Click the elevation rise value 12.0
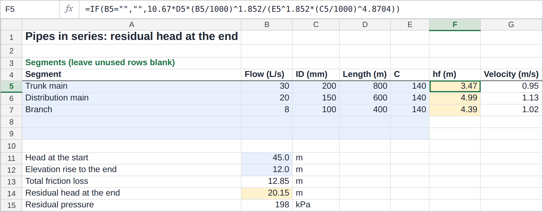Viewport: 543px width, 212px height. click(267, 170)
